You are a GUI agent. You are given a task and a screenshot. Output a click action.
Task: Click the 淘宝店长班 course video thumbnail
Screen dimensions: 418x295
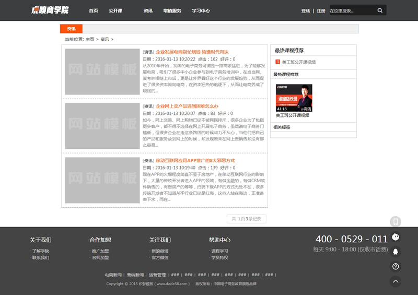click(294, 98)
